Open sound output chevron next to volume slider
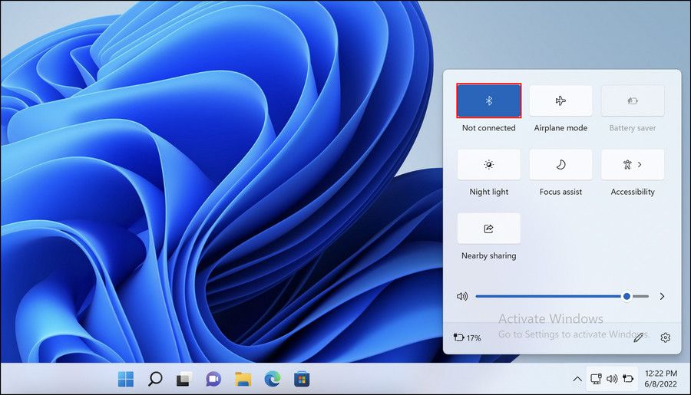Screen dimensions: 691x395 pyautogui.click(x=662, y=296)
